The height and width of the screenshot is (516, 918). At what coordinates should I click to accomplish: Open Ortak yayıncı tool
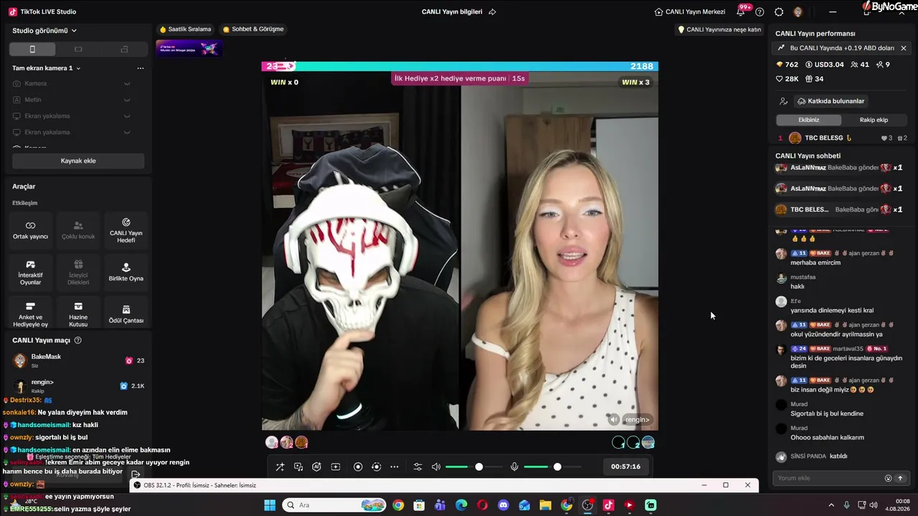(31, 230)
